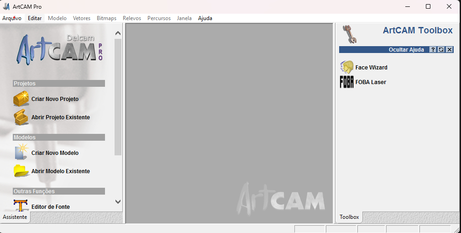Image resolution: width=461 pixels, height=233 pixels.
Task: Open the Modelo menu
Action: tap(57, 18)
